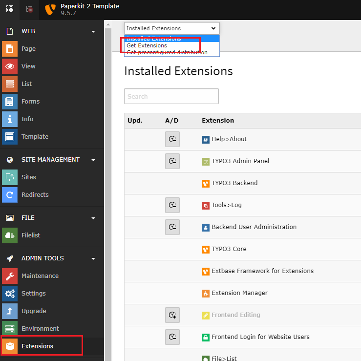Click the Template module label
The height and width of the screenshot is (361, 361).
[35, 136]
